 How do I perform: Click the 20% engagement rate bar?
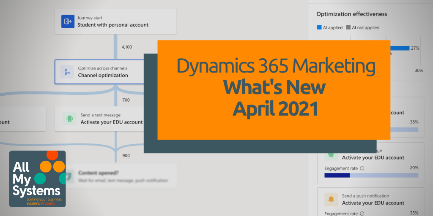371,175
